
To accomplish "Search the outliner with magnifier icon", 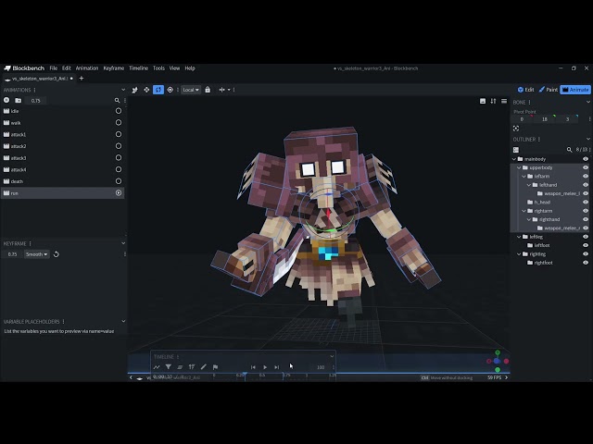I will pyautogui.click(x=569, y=150).
